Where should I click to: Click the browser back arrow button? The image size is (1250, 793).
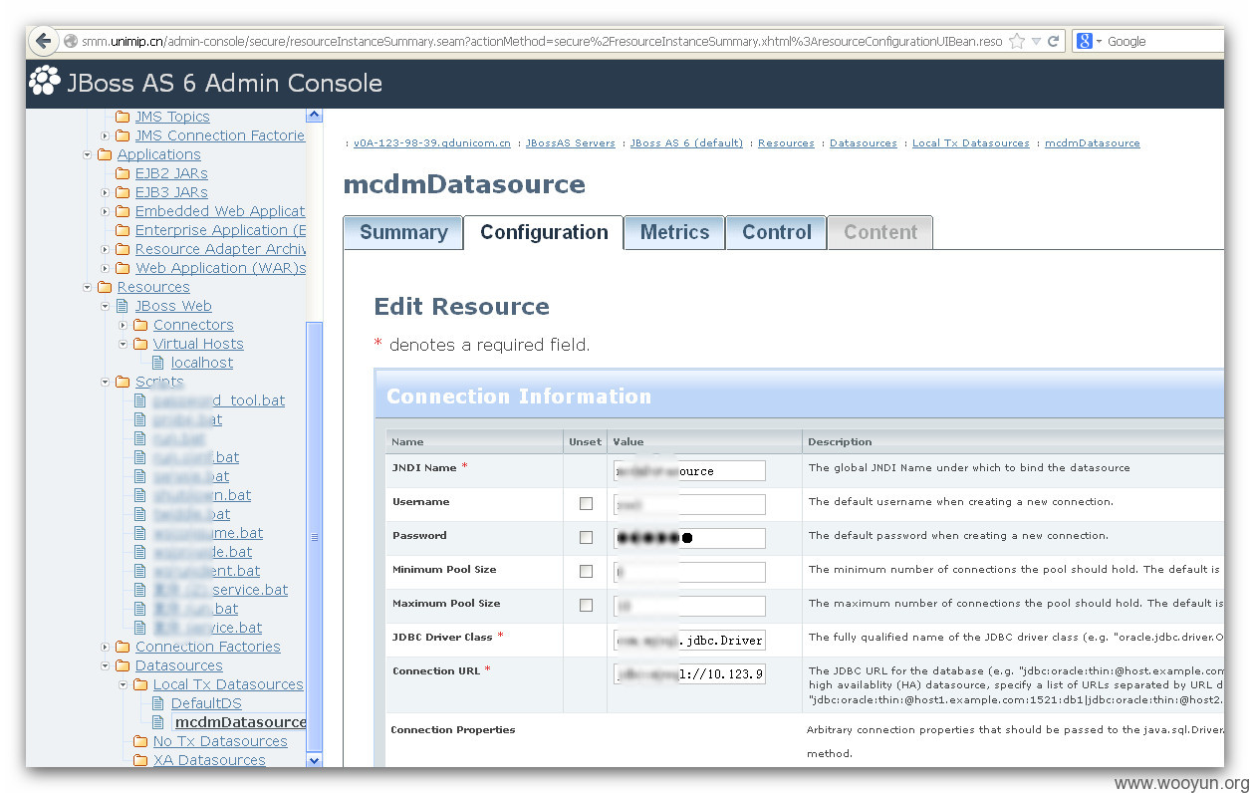tap(43, 42)
